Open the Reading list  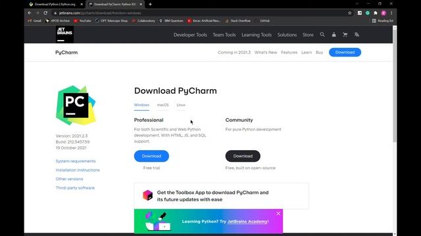[383, 20]
